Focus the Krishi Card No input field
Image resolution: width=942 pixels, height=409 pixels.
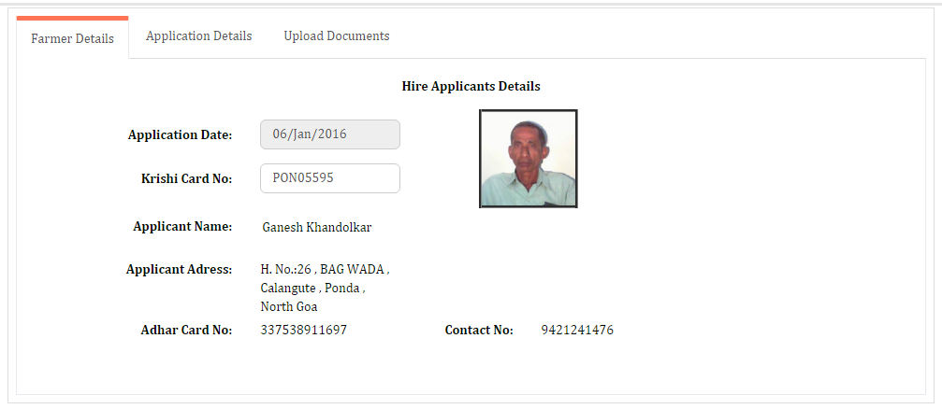[330, 178]
